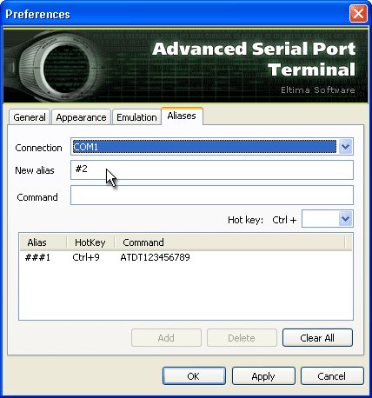Go to the Emulation tab
The width and height of the screenshot is (372, 398).
point(136,117)
